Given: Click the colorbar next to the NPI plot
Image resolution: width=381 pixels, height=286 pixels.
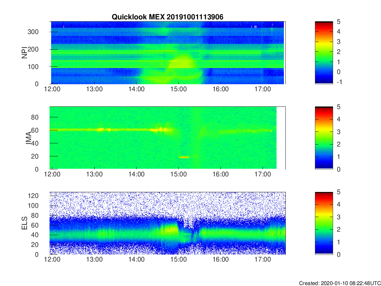Looking at the screenshot, I should 324,53.
